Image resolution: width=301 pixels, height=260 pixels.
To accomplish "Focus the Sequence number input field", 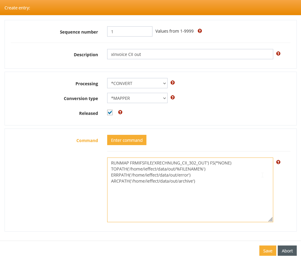I will (x=130, y=31).
